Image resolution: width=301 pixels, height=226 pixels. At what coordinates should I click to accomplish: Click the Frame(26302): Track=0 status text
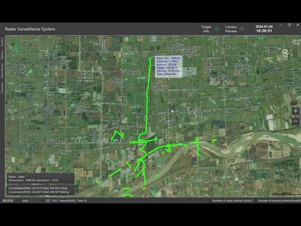[x=72, y=201]
